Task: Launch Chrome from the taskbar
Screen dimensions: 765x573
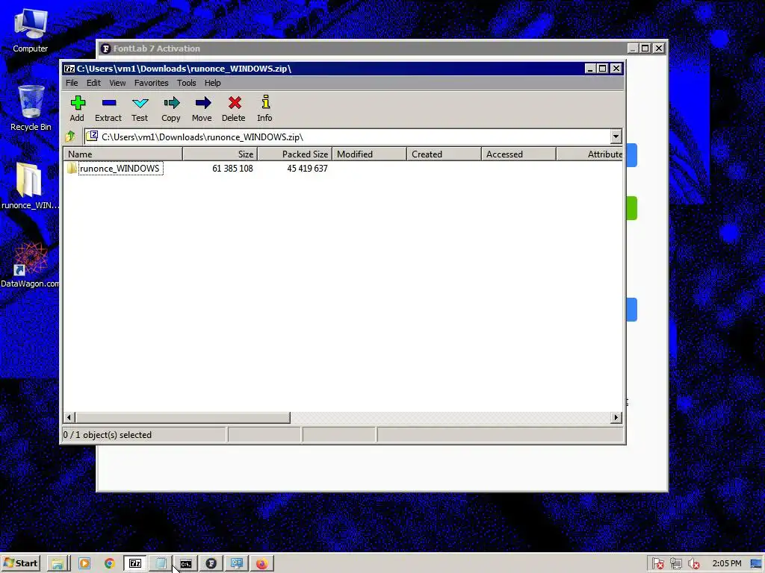Action: tap(110, 564)
